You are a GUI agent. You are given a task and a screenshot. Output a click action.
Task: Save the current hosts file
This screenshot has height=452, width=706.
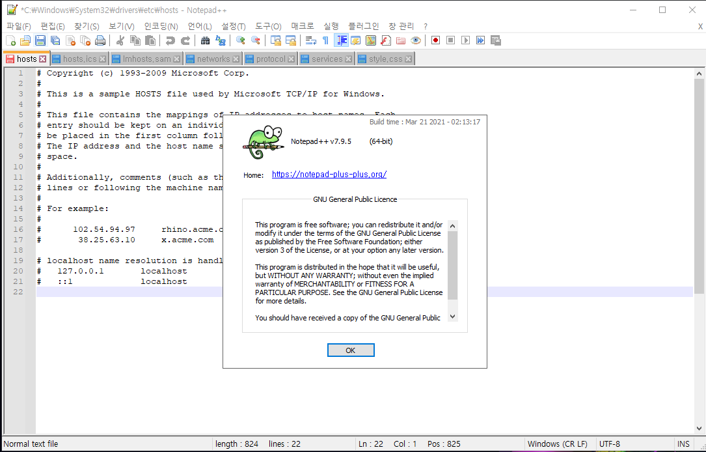40,40
